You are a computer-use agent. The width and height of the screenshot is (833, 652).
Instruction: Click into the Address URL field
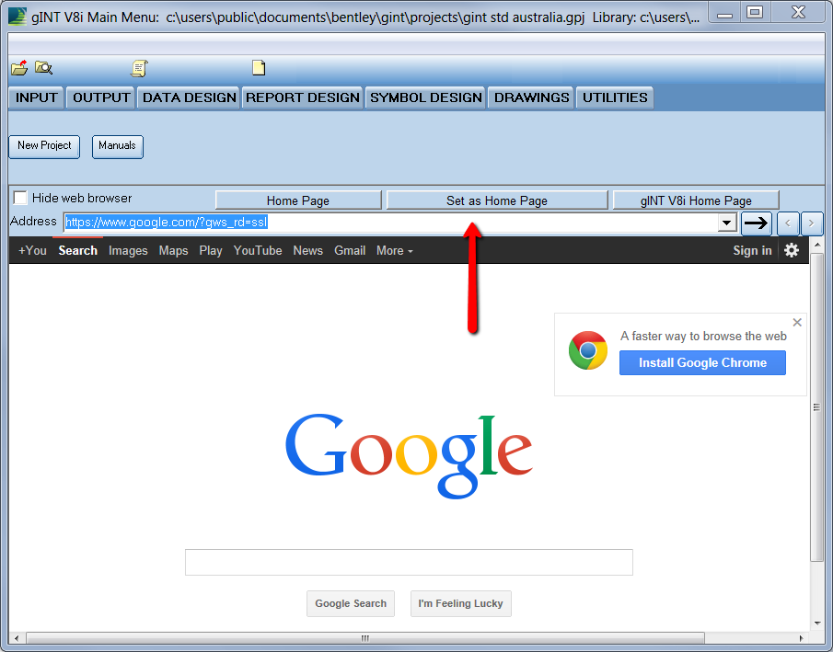390,223
